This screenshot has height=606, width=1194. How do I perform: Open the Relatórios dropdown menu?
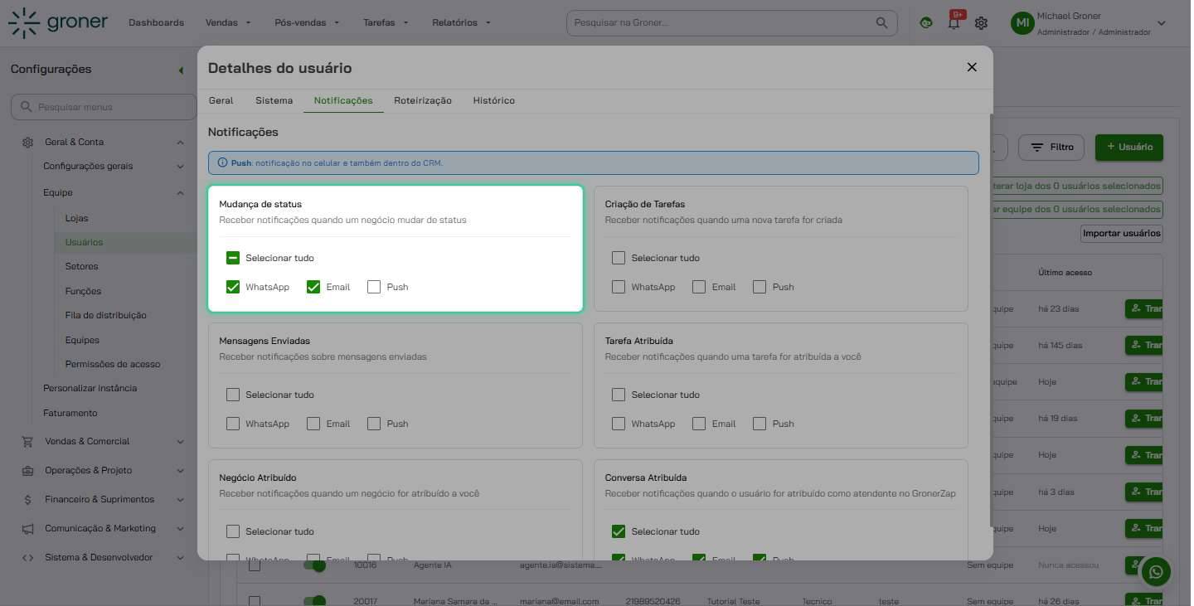point(461,22)
